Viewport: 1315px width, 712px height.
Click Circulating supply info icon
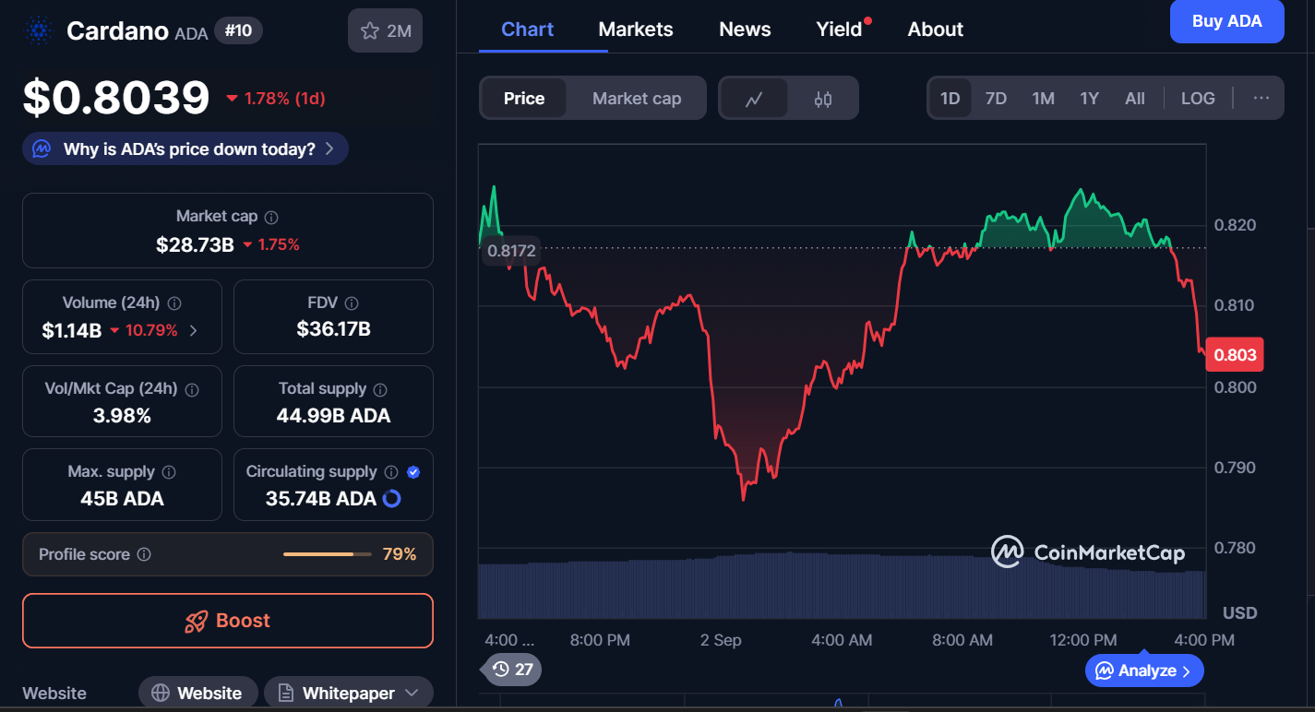(391, 471)
